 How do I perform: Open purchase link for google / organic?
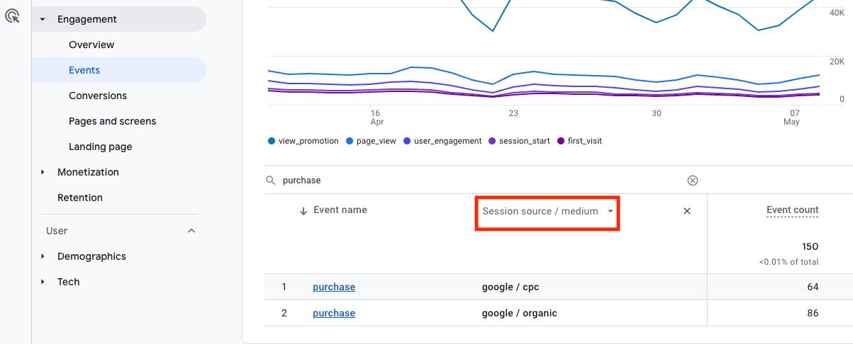coord(334,313)
